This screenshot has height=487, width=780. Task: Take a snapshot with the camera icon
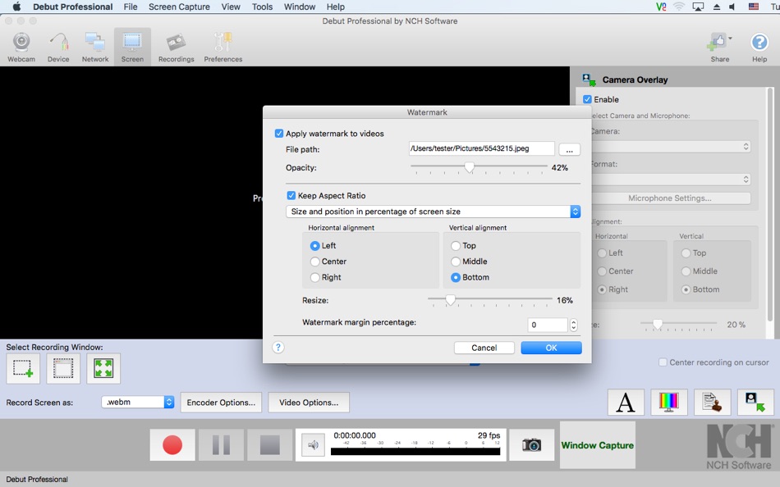[532, 444]
